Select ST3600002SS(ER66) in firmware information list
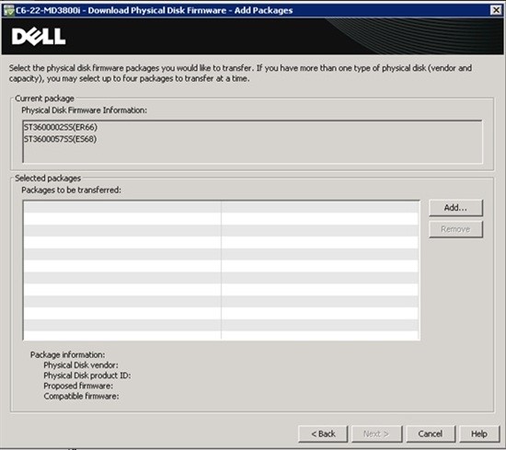The height and width of the screenshot is (450, 506). point(61,127)
